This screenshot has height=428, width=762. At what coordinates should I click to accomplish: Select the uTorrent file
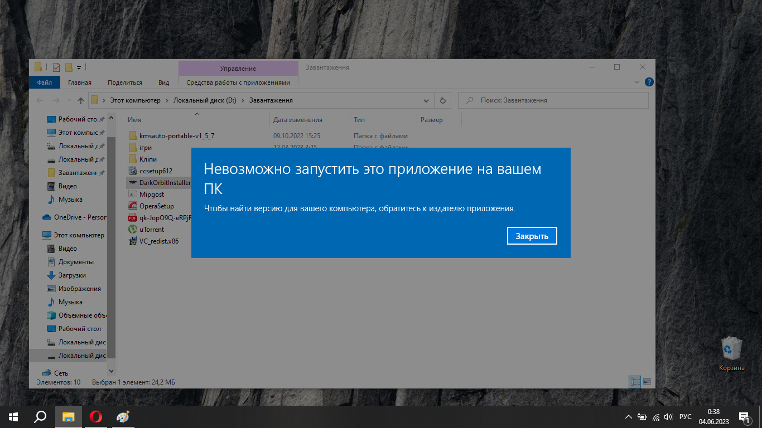click(x=151, y=229)
